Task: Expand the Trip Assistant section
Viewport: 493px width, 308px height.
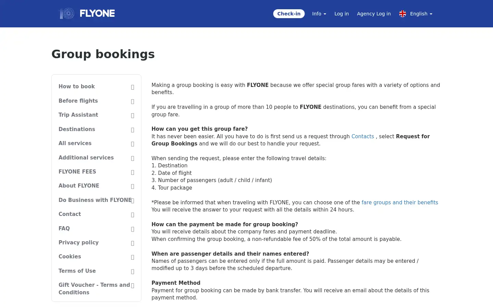Action: 96,115
